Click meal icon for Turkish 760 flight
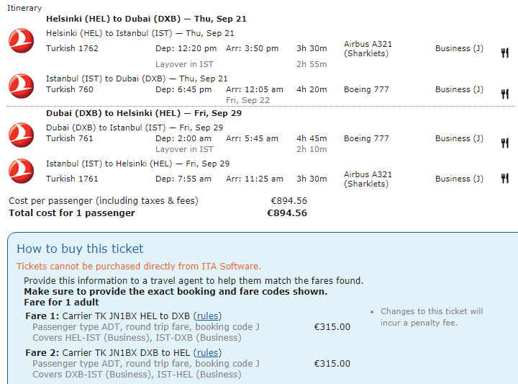Image resolution: width=518 pixels, height=384 pixels. pos(504,94)
